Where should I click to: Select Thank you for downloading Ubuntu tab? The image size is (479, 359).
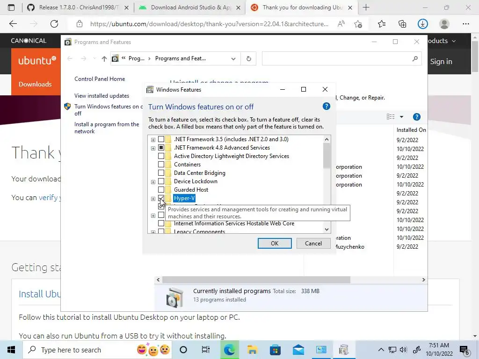(301, 7)
